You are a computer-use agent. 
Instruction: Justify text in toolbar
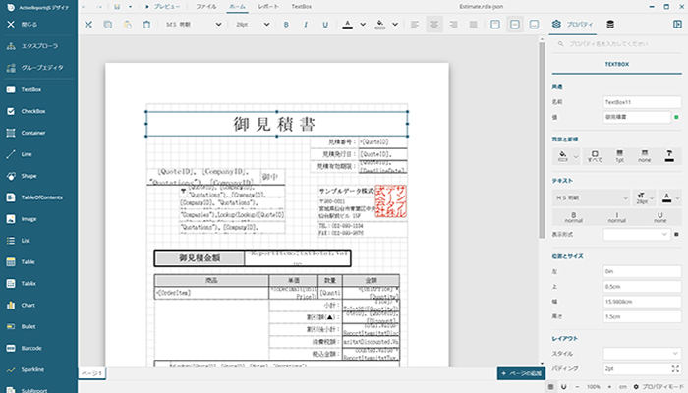(x=473, y=25)
